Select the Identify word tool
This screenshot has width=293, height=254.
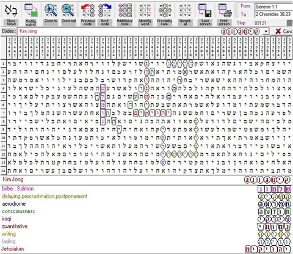(145, 10)
